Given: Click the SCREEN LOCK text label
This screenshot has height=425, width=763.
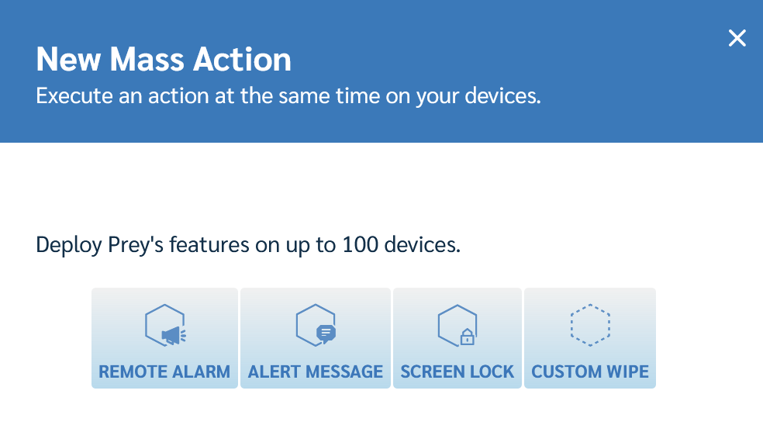Looking at the screenshot, I should pos(457,372).
